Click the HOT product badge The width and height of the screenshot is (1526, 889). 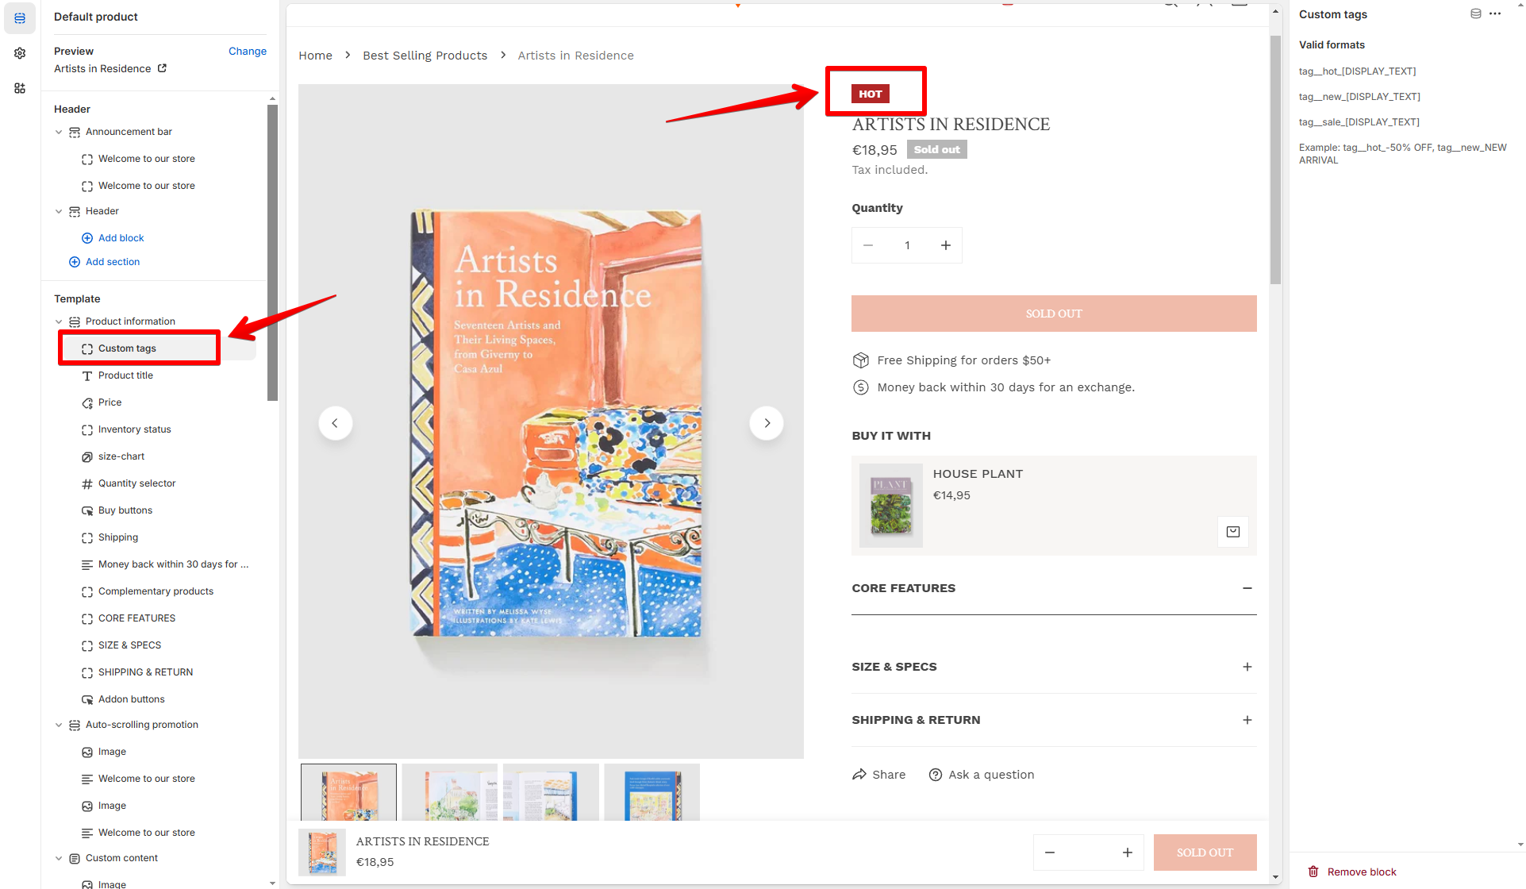click(x=871, y=94)
